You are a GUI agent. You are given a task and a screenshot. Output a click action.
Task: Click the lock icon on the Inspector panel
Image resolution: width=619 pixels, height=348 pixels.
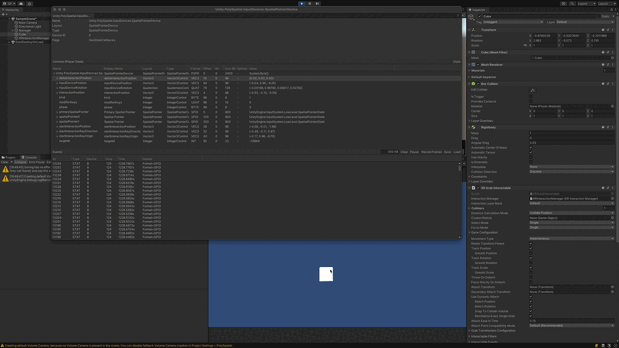coord(611,9)
